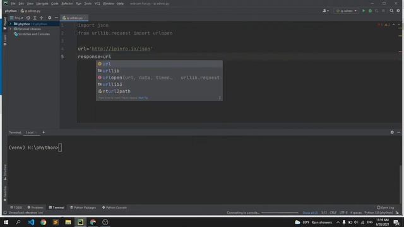The width and height of the screenshot is (404, 227).
Task: Open the Window menu
Action: 109,4
